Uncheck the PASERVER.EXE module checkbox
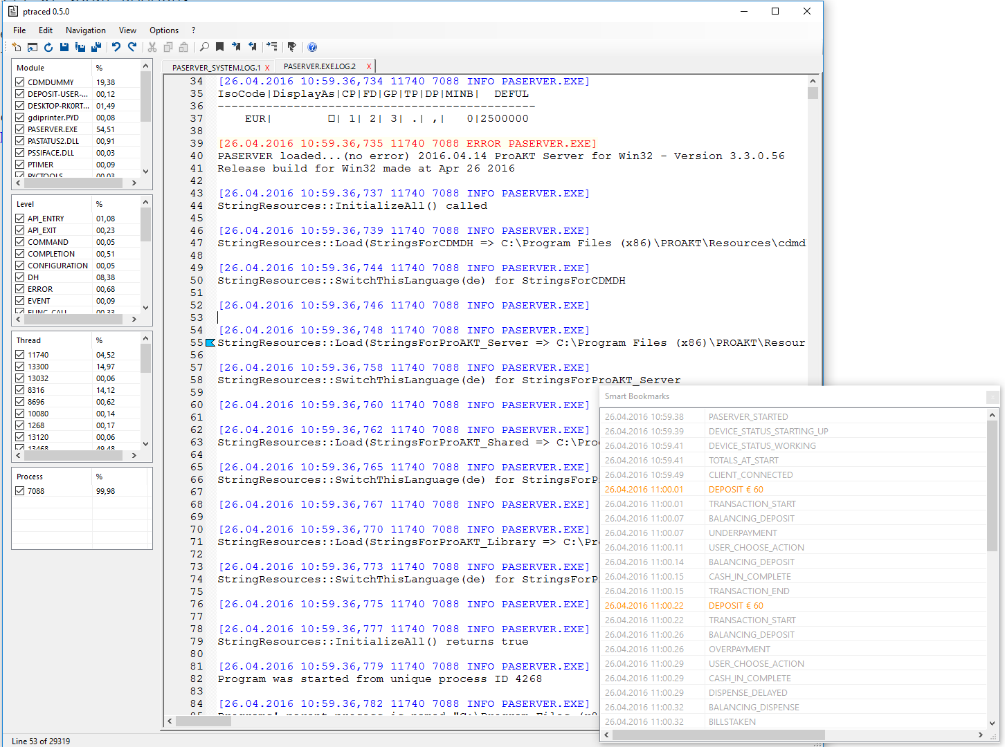This screenshot has width=1005, height=747. pyautogui.click(x=20, y=129)
